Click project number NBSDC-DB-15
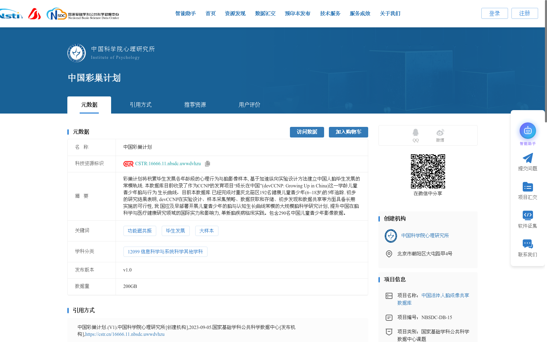547x342 pixels. [437, 318]
